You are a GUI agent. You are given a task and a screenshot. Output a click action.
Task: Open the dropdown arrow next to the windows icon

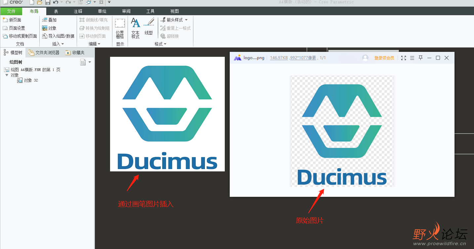click(x=95, y=2)
